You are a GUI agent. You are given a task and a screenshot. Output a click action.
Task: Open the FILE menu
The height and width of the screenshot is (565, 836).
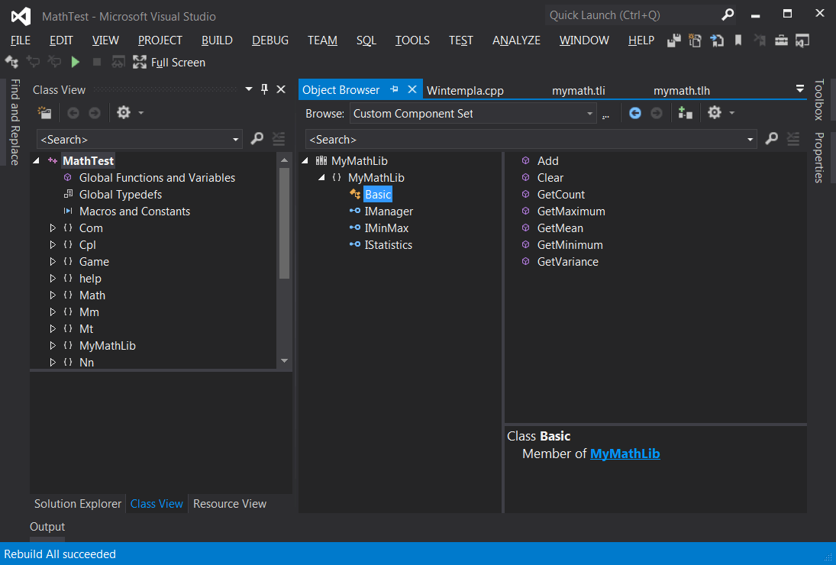(21, 40)
